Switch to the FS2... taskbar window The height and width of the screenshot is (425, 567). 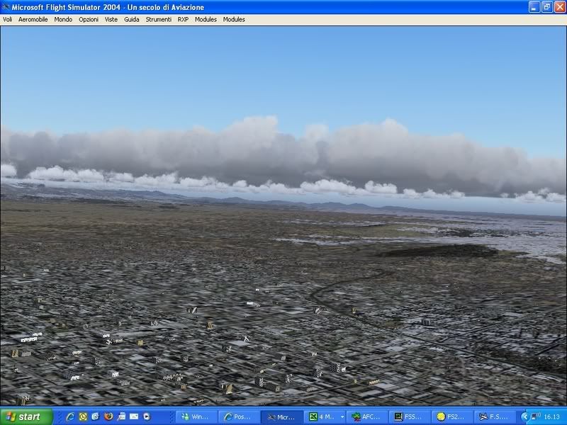point(452,416)
